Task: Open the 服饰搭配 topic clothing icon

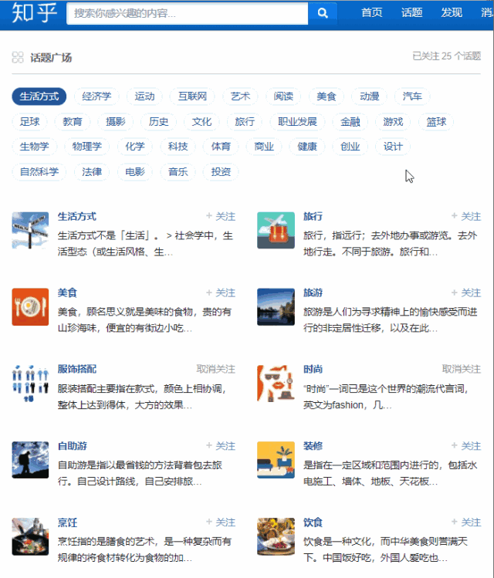Action: pos(30,383)
